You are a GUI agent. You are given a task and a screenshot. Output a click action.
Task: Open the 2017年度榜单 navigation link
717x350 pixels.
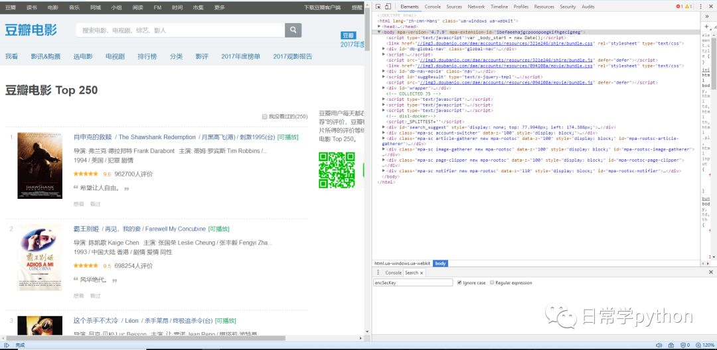pos(240,56)
